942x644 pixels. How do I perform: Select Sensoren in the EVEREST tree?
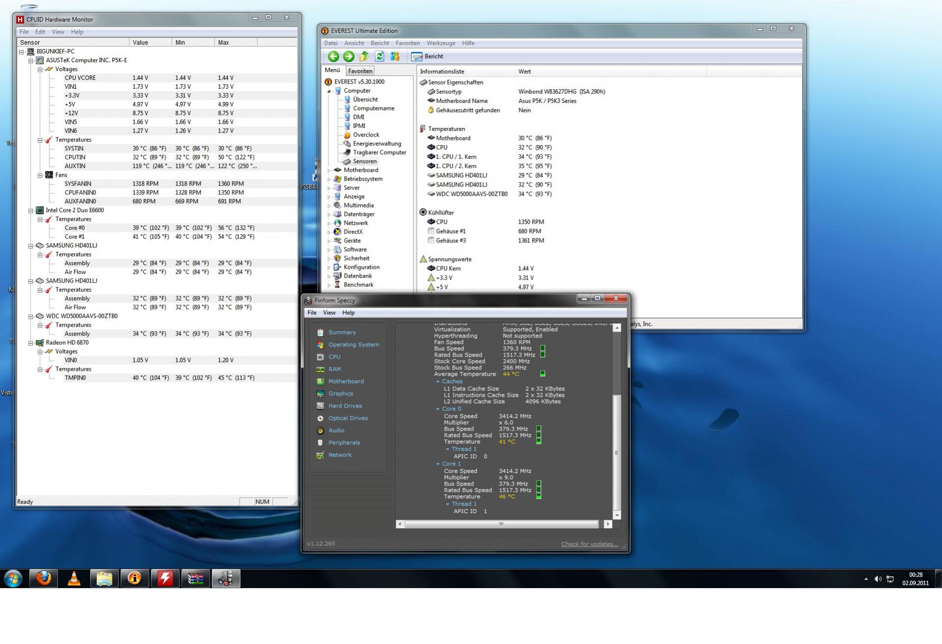[365, 161]
